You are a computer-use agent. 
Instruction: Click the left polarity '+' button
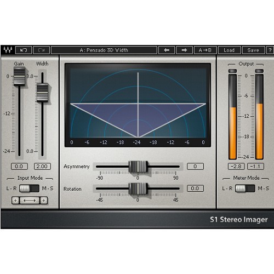coord(15,201)
